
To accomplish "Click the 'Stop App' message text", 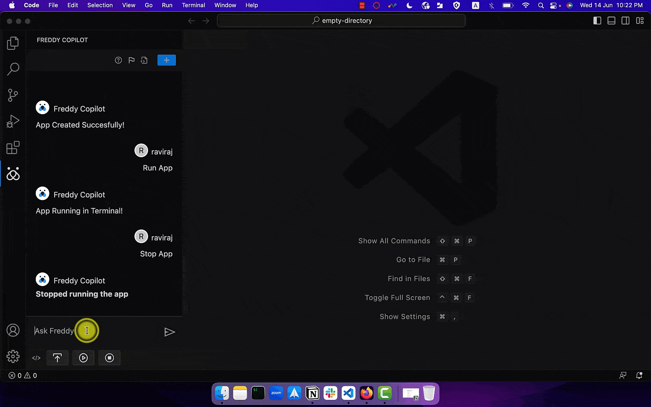I will coord(156,254).
